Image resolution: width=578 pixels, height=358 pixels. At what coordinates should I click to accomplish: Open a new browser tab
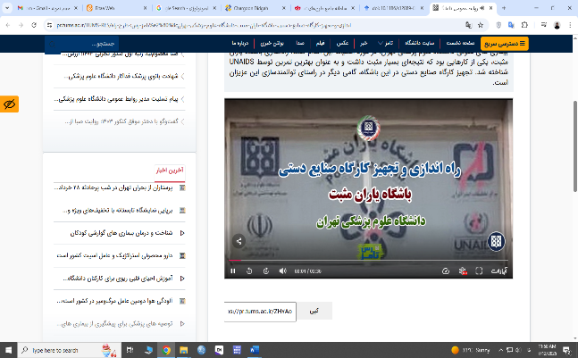coord(504,8)
